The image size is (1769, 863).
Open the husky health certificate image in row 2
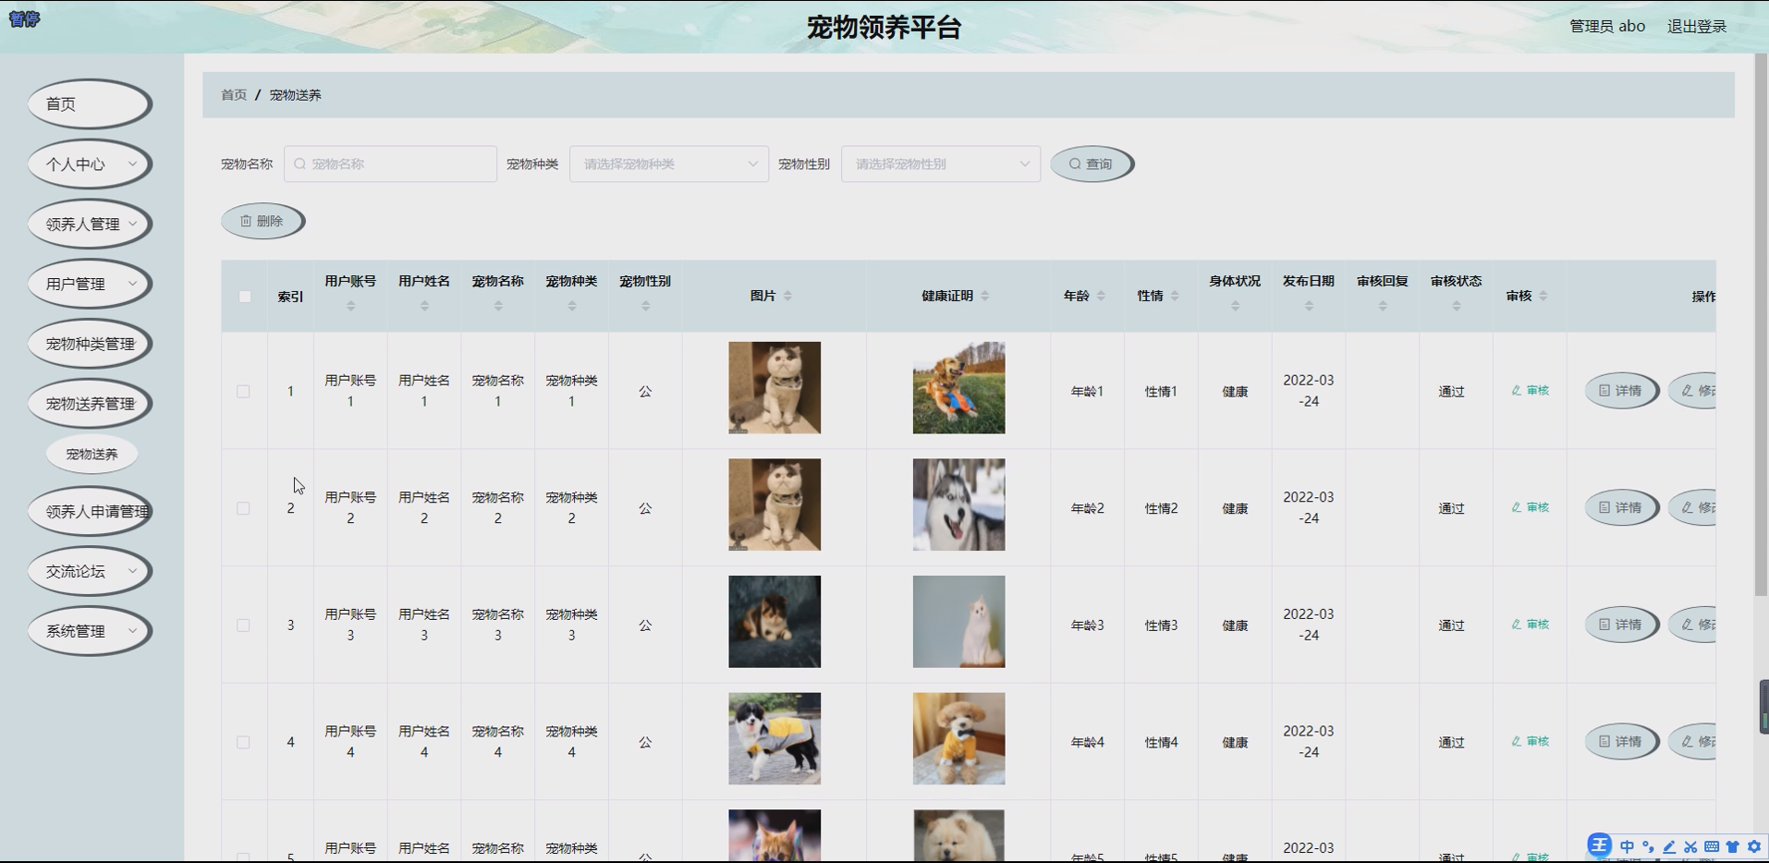click(958, 504)
